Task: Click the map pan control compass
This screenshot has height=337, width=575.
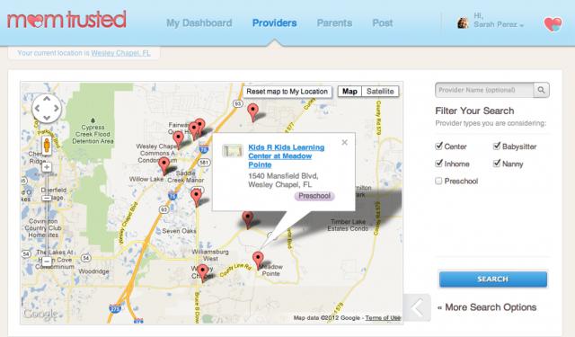Action: click(47, 108)
